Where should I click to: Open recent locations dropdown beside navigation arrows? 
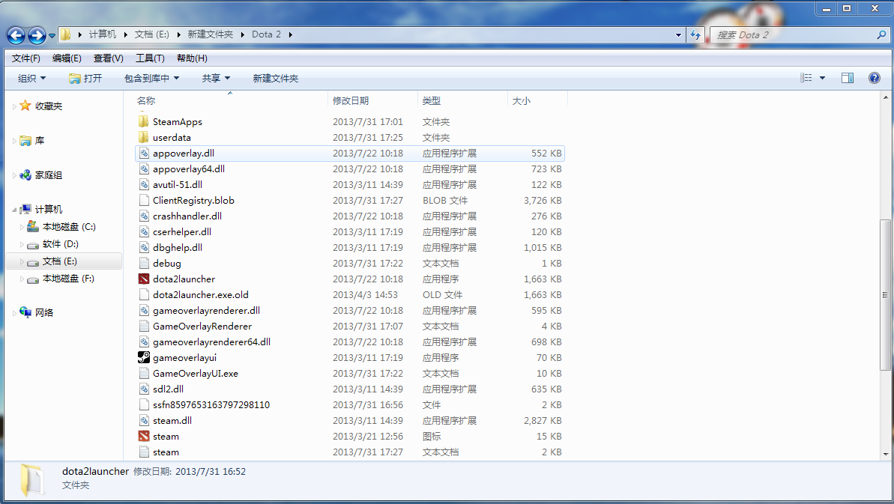[52, 35]
